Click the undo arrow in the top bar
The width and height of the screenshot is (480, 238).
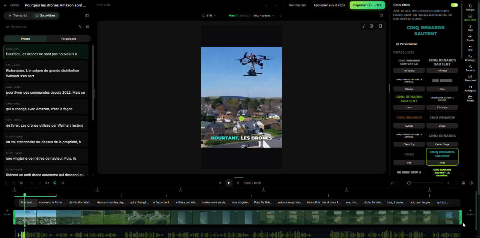266,5
